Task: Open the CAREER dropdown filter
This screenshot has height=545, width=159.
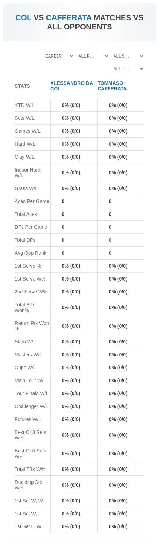Action: 59,56
